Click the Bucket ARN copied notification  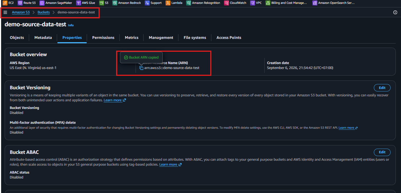(x=141, y=57)
